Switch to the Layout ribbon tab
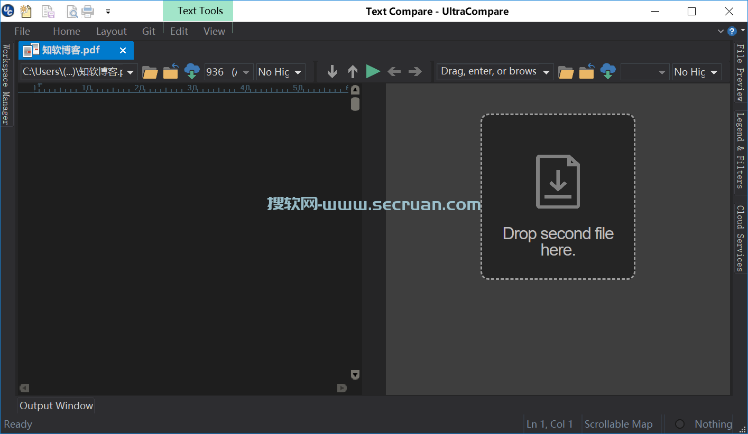This screenshot has height=434, width=748. pyautogui.click(x=112, y=31)
